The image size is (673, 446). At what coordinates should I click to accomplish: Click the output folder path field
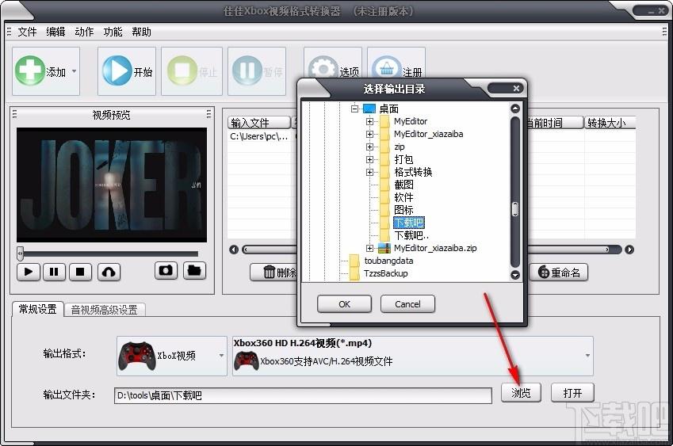[303, 395]
